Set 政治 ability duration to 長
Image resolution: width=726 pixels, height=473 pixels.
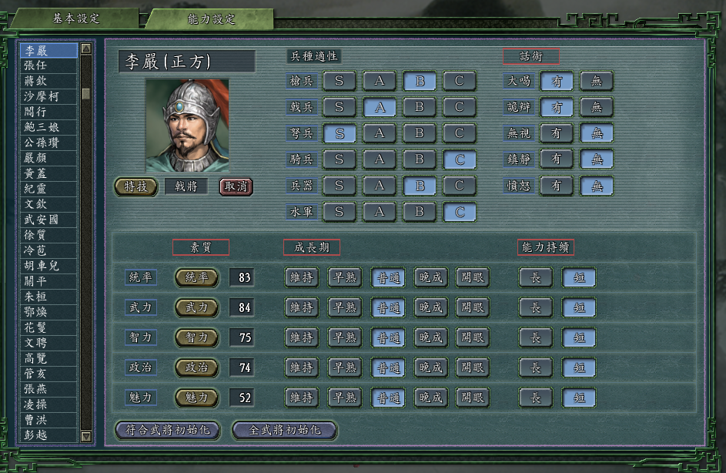point(536,367)
